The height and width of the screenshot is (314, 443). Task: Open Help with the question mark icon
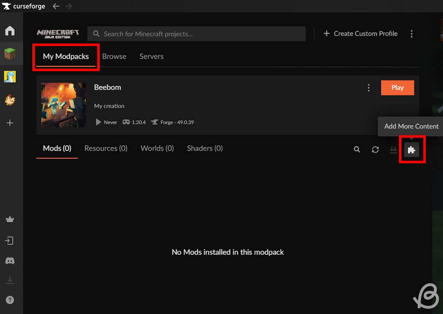tap(11, 300)
